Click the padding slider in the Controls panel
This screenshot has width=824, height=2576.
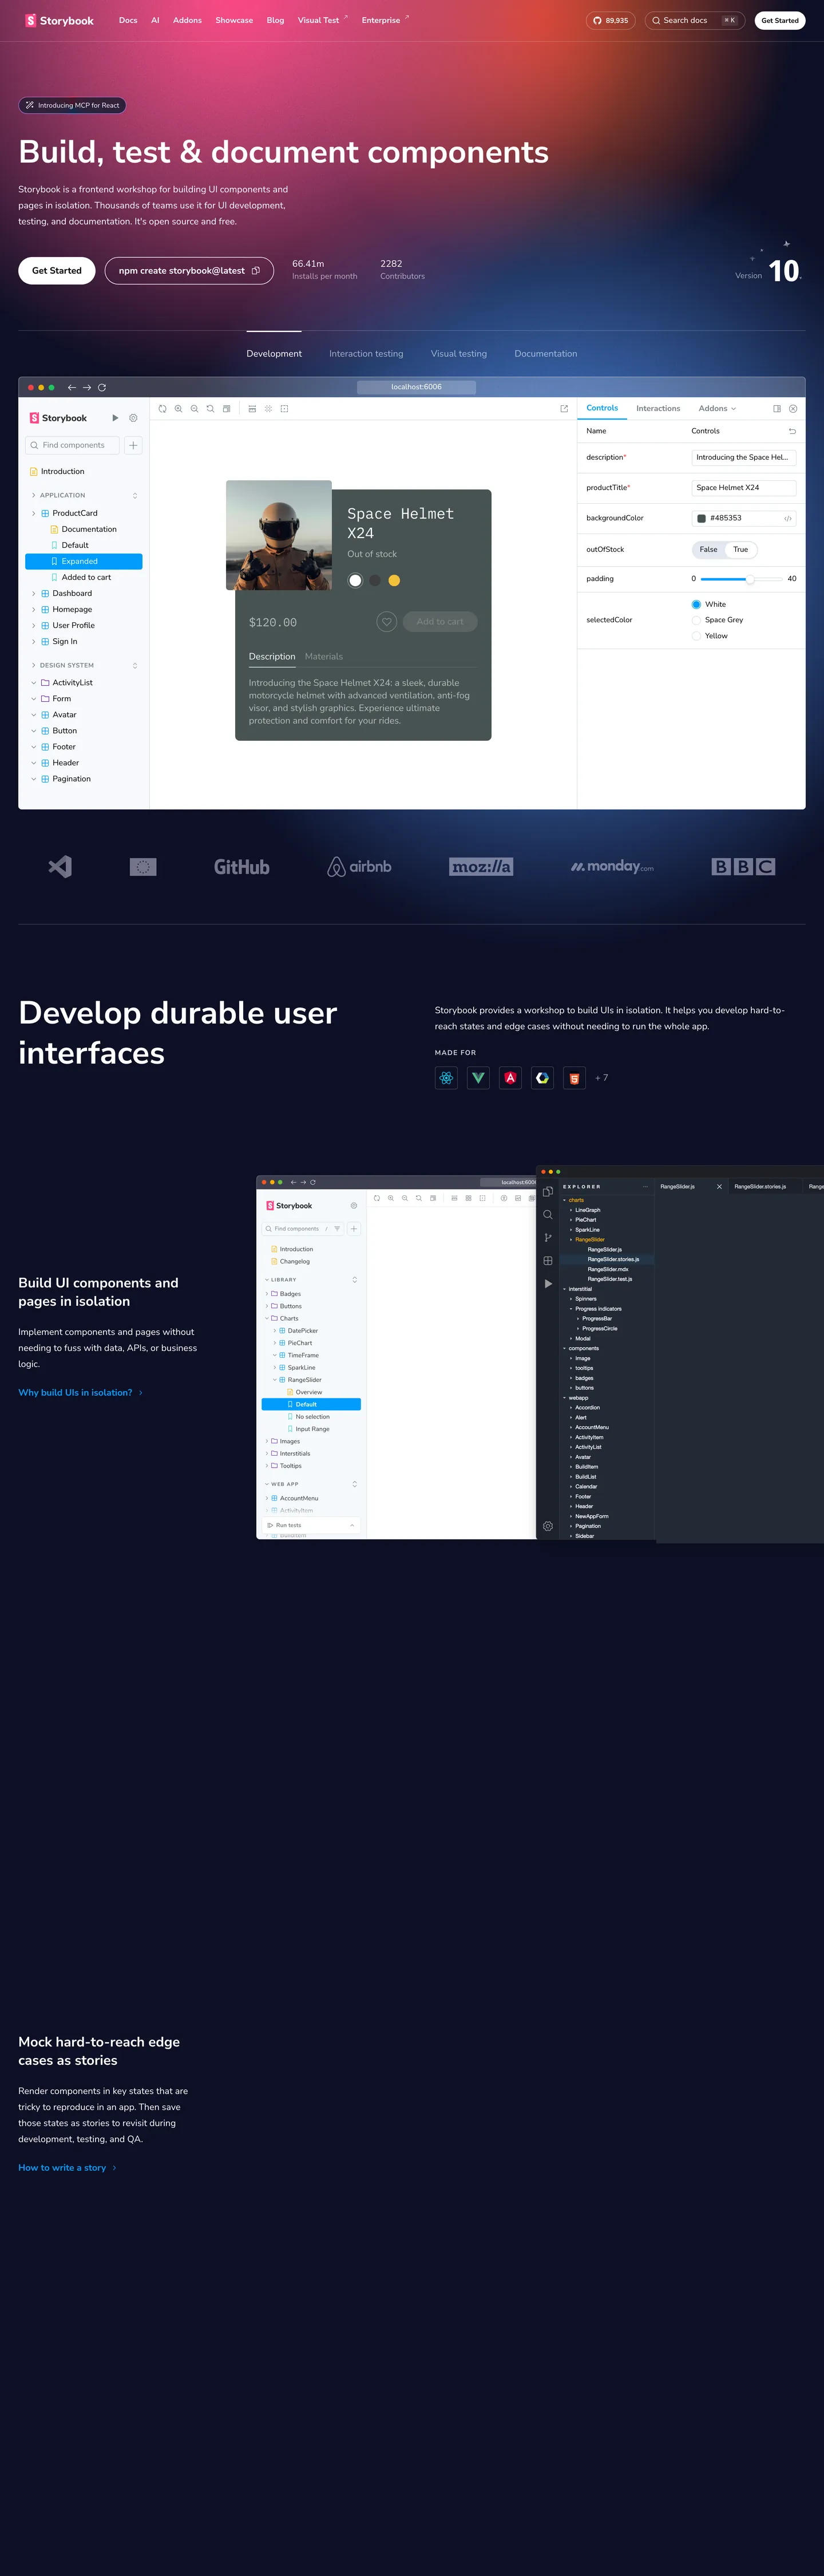(741, 579)
